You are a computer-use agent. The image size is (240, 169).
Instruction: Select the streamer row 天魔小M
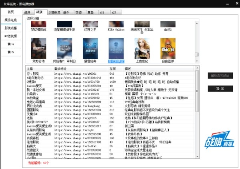click(x=110, y=114)
